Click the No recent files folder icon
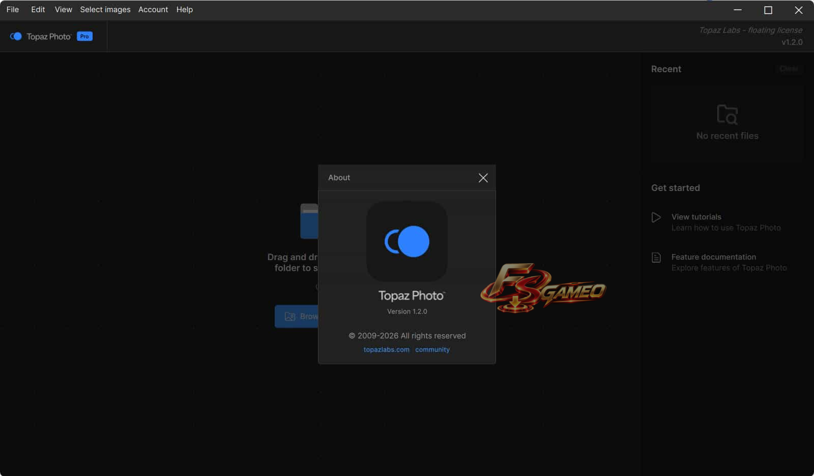This screenshot has height=476, width=814. point(728,114)
